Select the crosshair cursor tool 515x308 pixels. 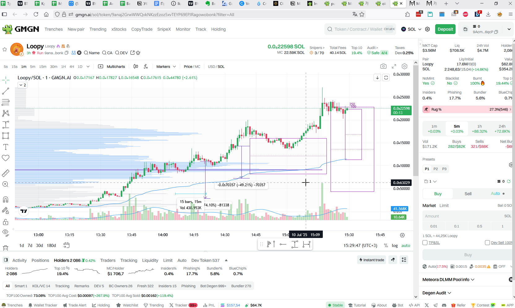(6, 80)
